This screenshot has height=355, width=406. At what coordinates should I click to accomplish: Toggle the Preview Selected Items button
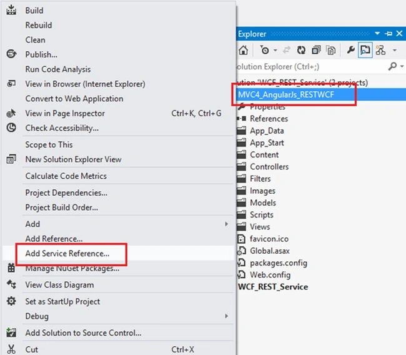pos(365,50)
